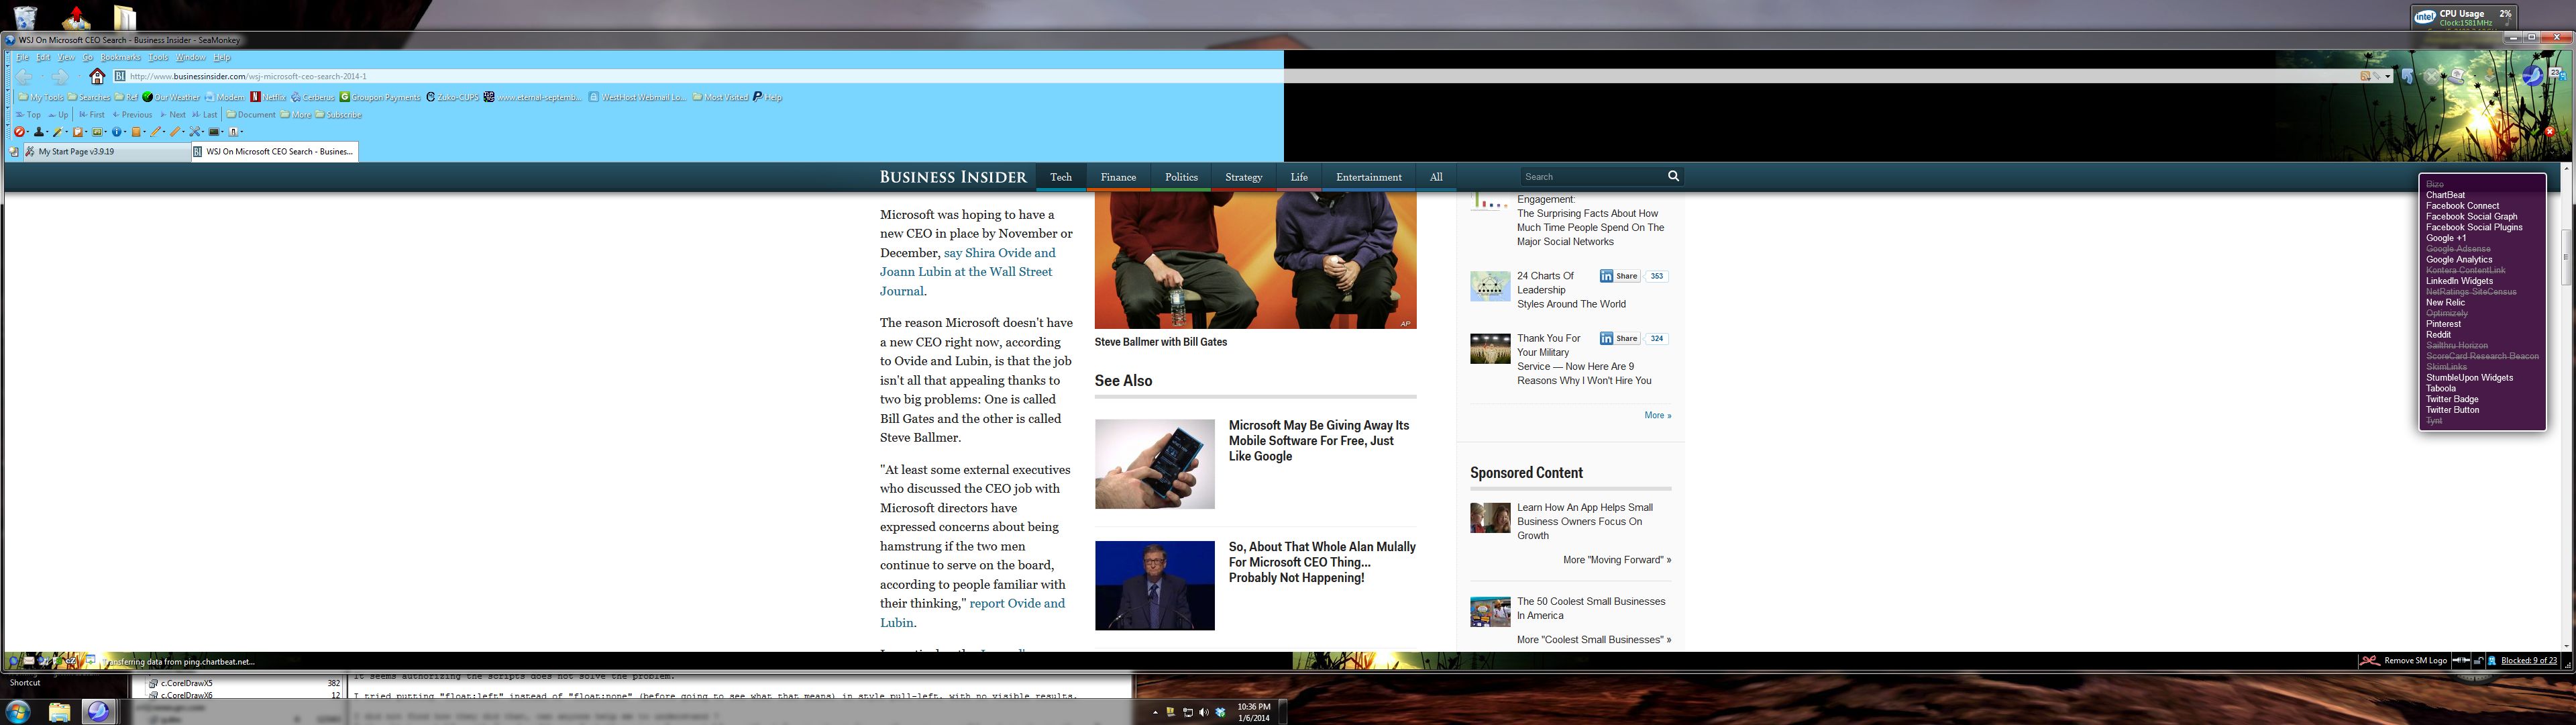This screenshot has height=725, width=2576.
Task: Open the Cerberus bookmark
Action: (x=313, y=97)
